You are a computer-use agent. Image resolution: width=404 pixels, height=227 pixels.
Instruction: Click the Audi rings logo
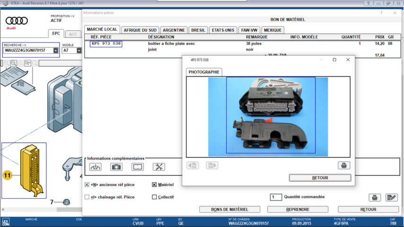pos(17,21)
